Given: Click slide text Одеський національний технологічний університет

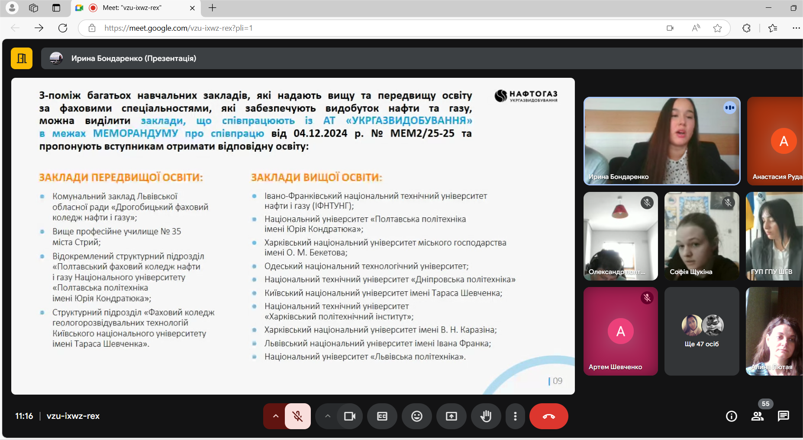Looking at the screenshot, I should (366, 266).
